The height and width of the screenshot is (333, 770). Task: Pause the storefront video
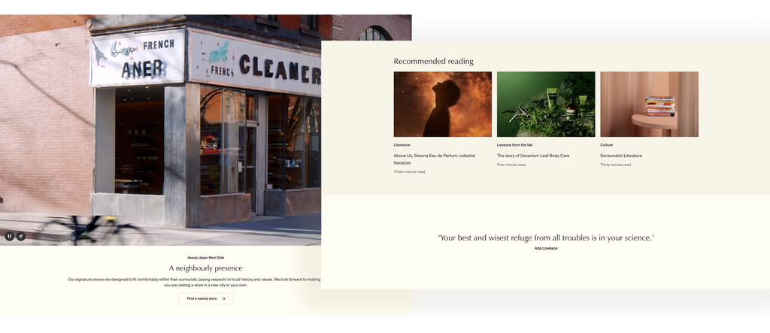tap(9, 236)
